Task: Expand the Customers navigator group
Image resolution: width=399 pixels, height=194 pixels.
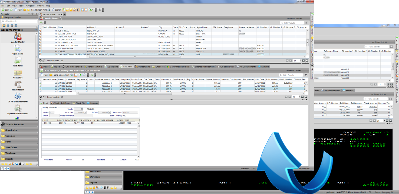Action: [19, 136]
